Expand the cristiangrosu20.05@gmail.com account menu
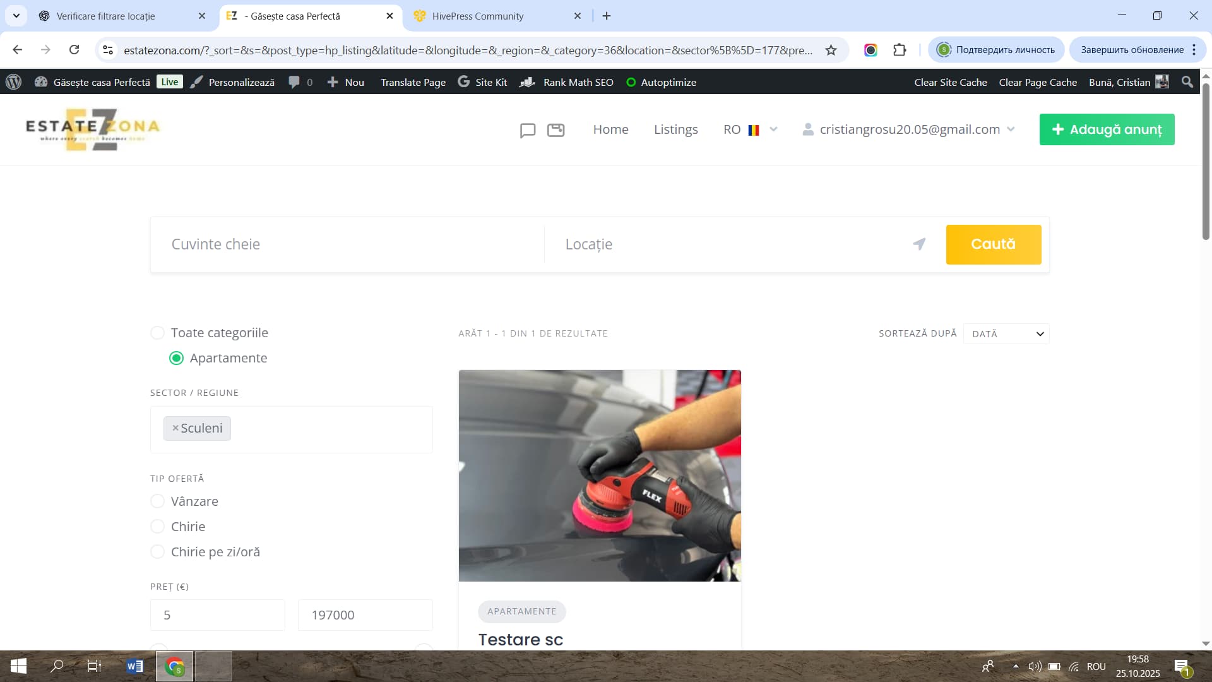 [x=909, y=129]
